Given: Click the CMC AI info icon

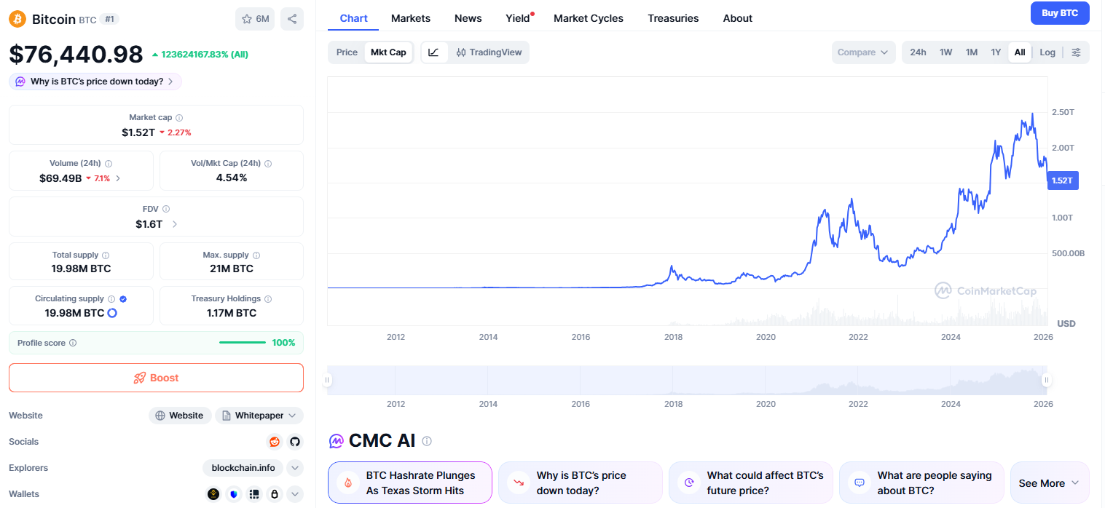Looking at the screenshot, I should tap(427, 441).
